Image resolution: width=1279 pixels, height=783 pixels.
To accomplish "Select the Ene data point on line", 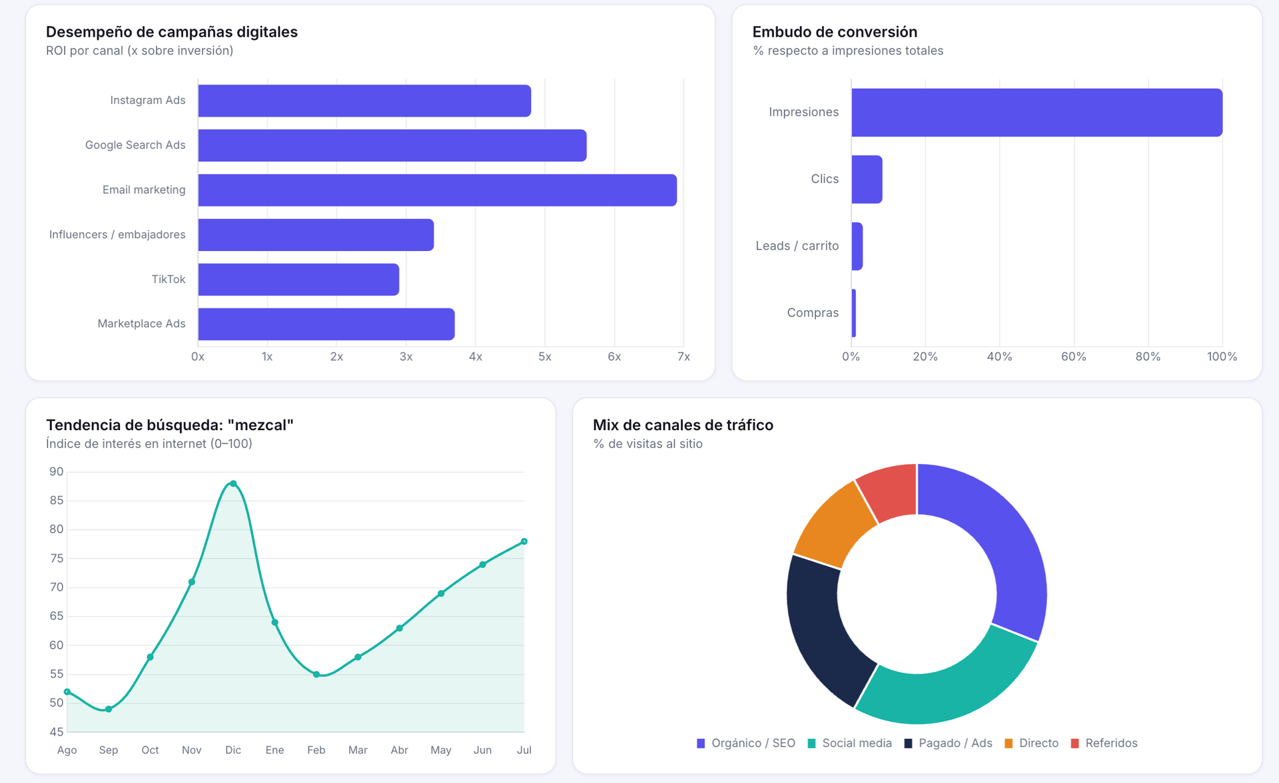I will [275, 623].
